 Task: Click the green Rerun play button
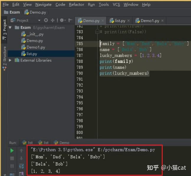pos(12,151)
